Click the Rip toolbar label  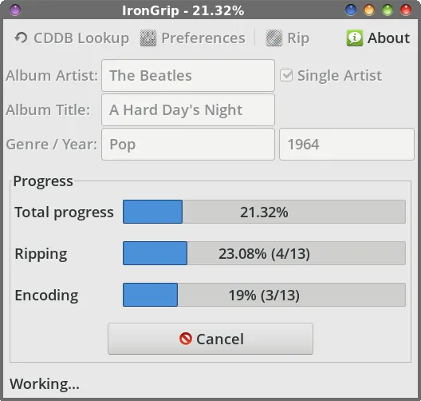tap(298, 38)
